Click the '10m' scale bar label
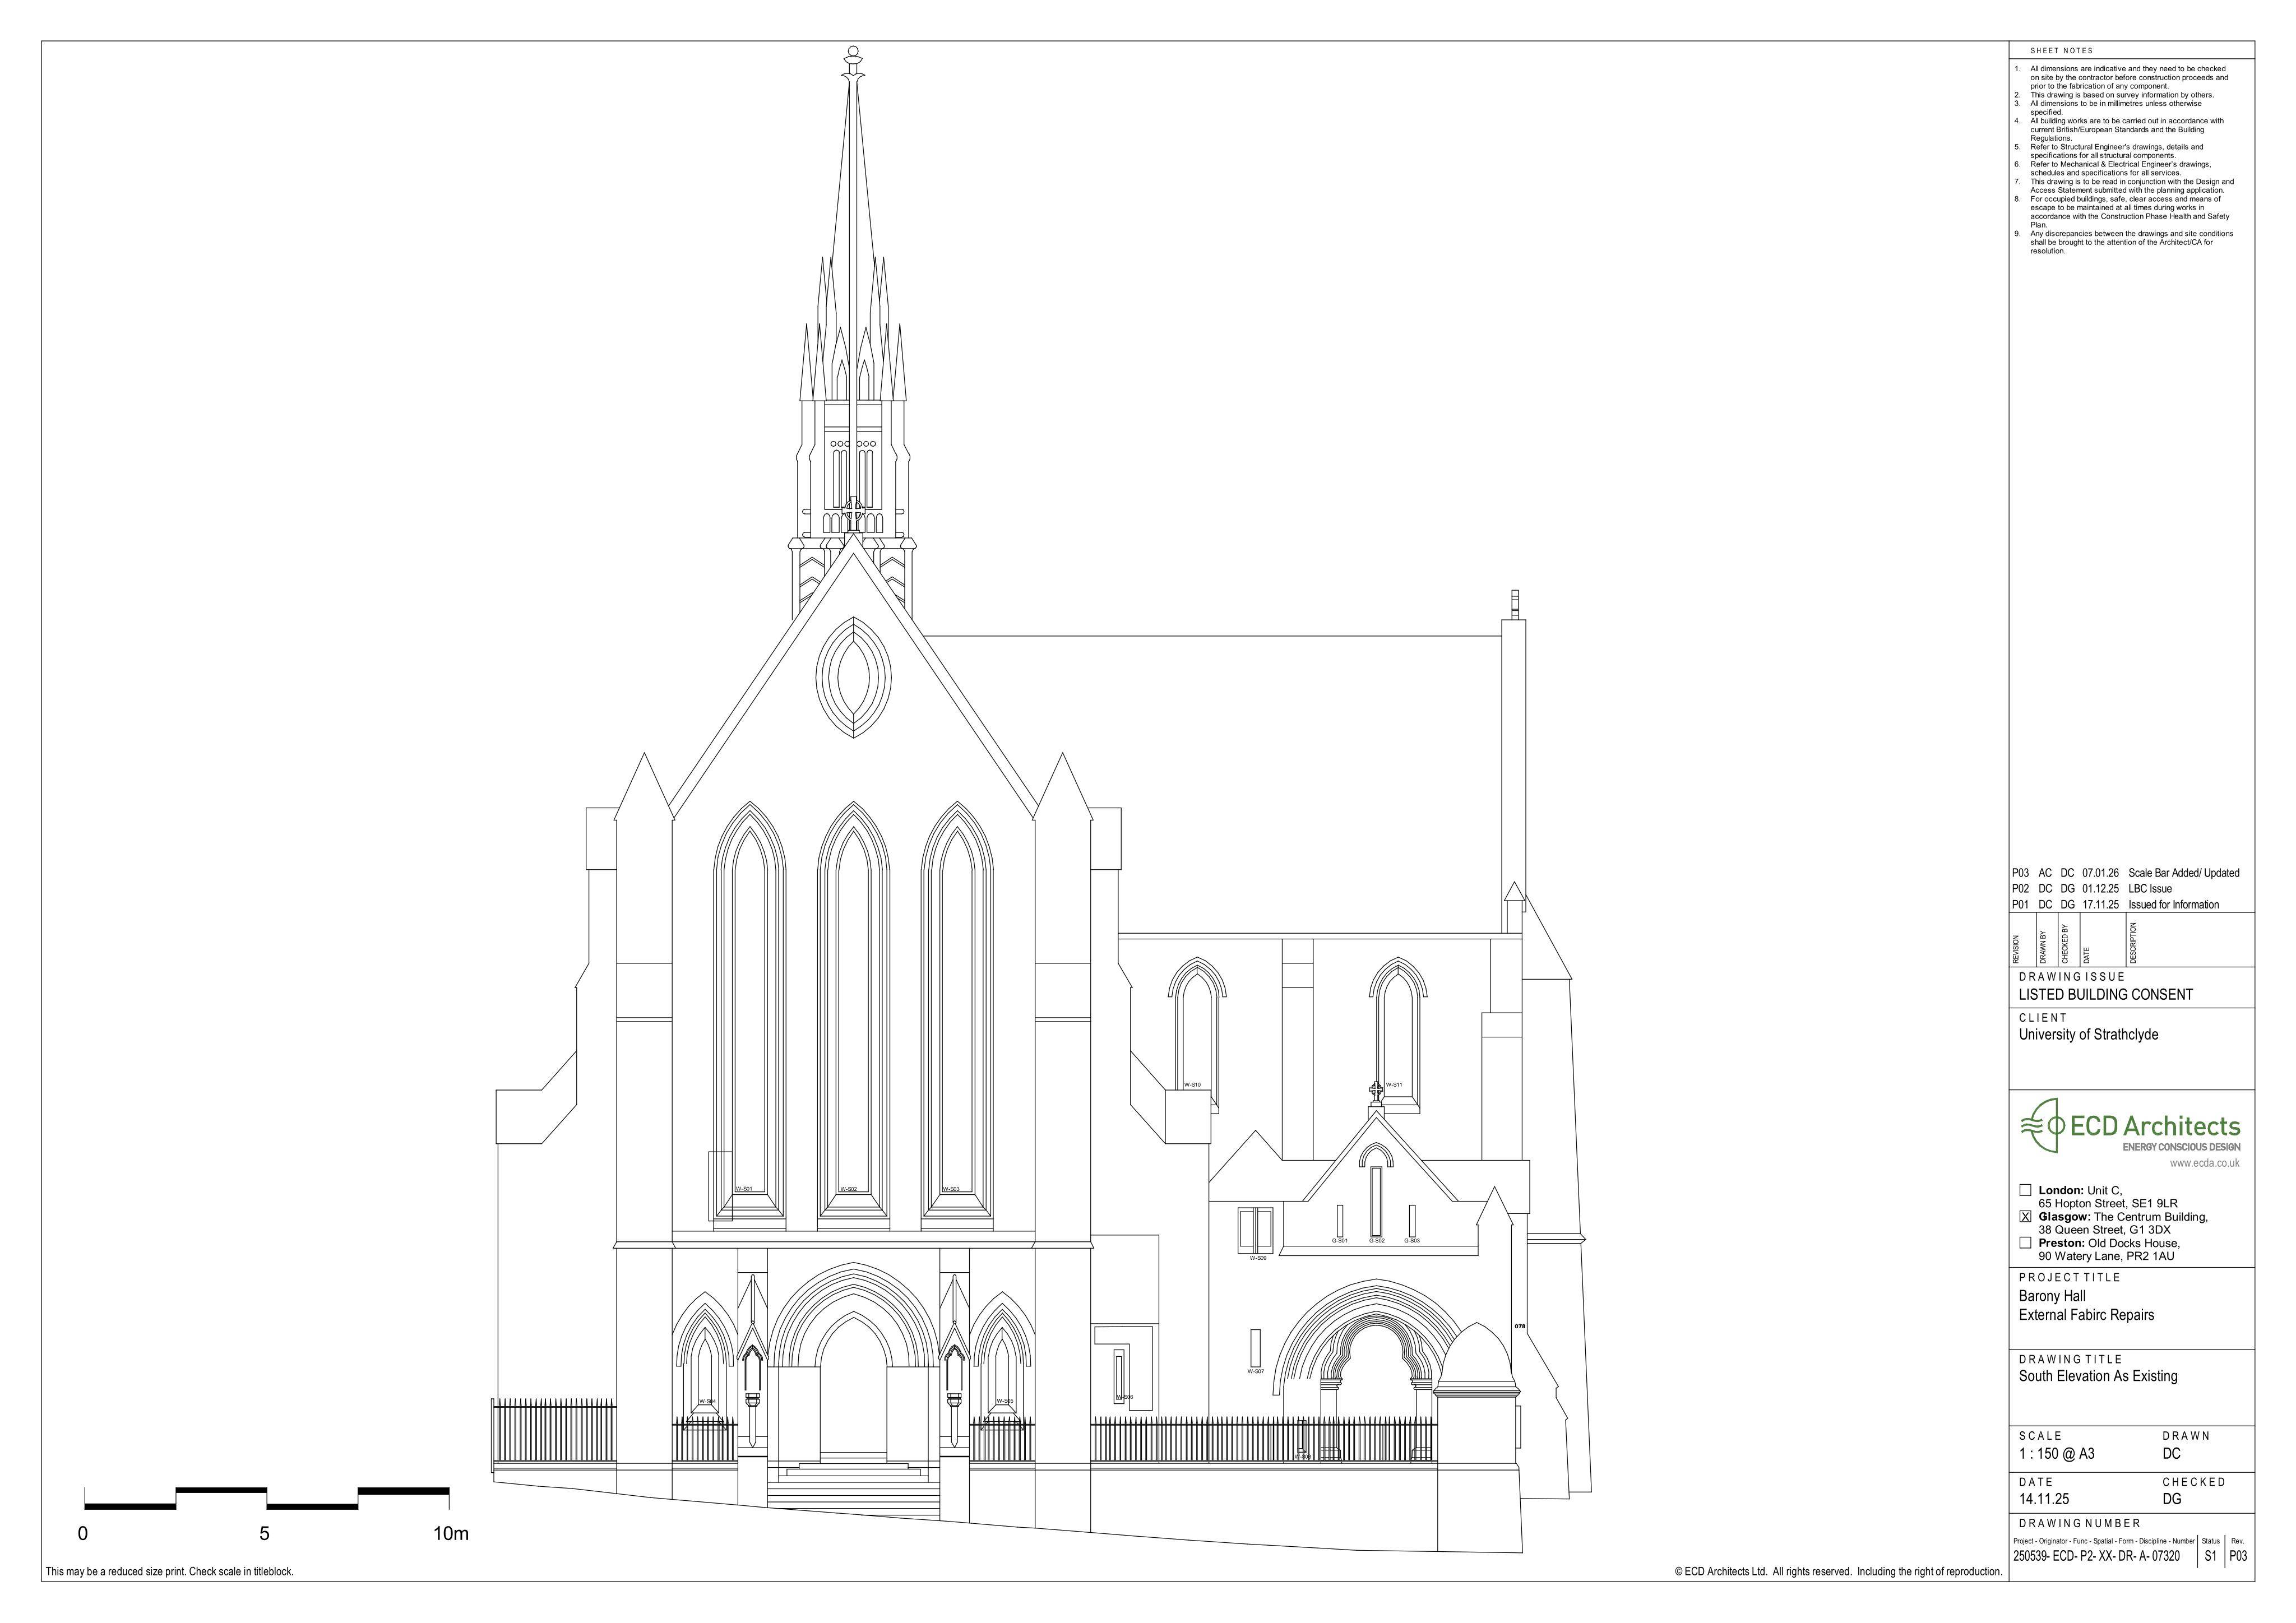 [x=451, y=1533]
